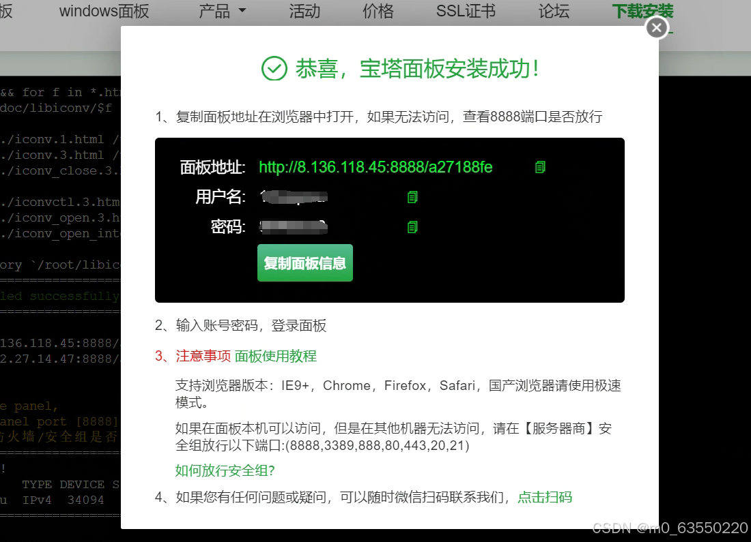Navigate to SSL证书 page
751x542 pixels.
coord(466,11)
